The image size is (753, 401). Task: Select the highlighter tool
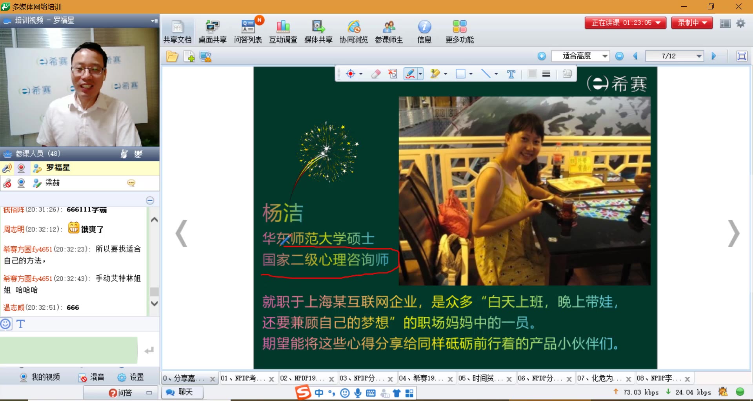pyautogui.click(x=435, y=74)
